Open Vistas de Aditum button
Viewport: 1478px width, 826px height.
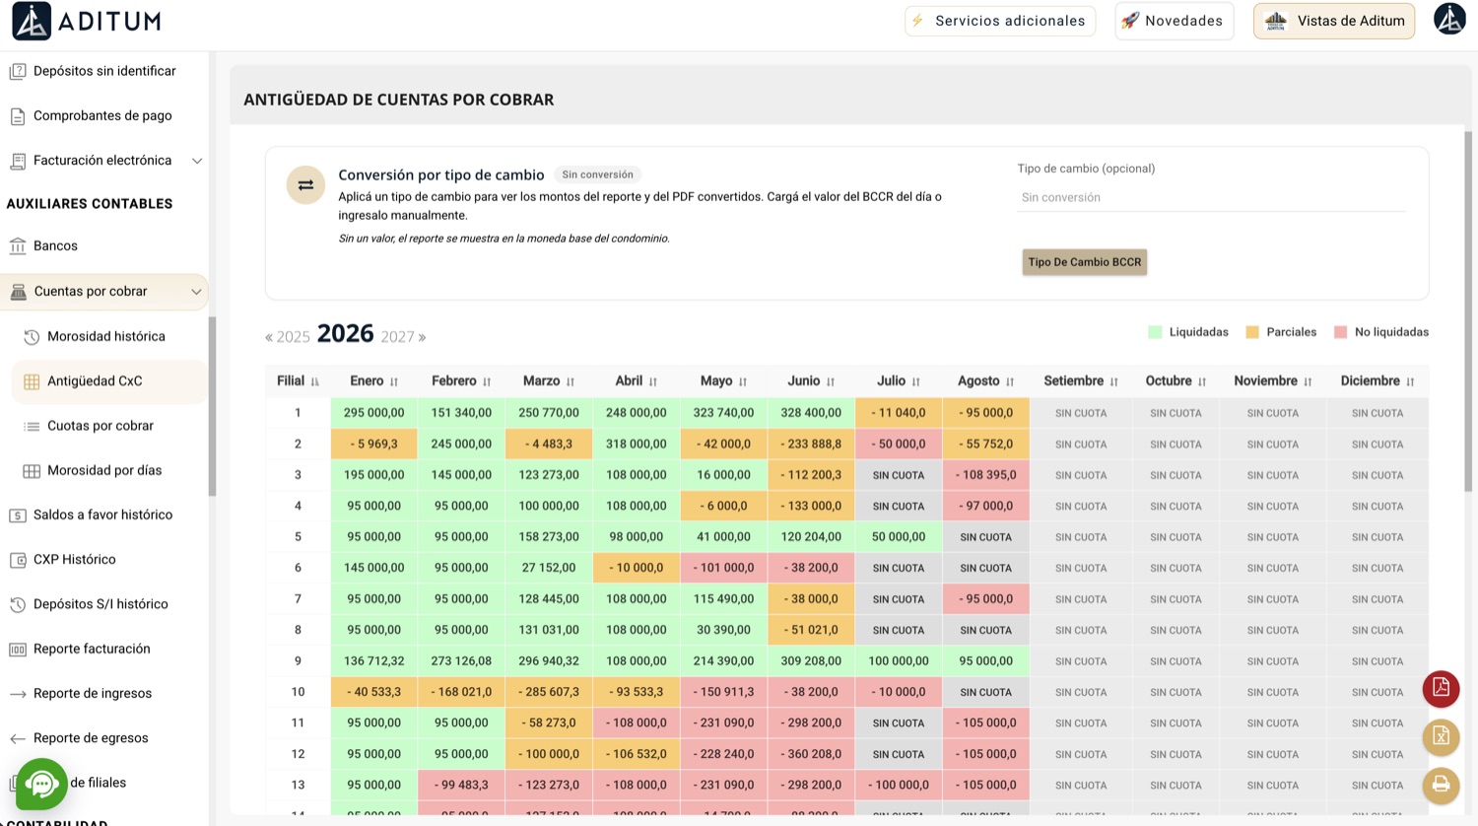pos(1334,21)
